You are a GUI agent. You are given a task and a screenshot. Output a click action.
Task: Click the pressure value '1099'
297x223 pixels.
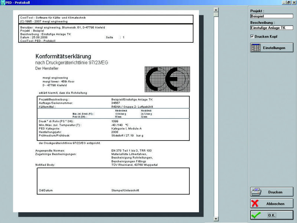point(115,121)
